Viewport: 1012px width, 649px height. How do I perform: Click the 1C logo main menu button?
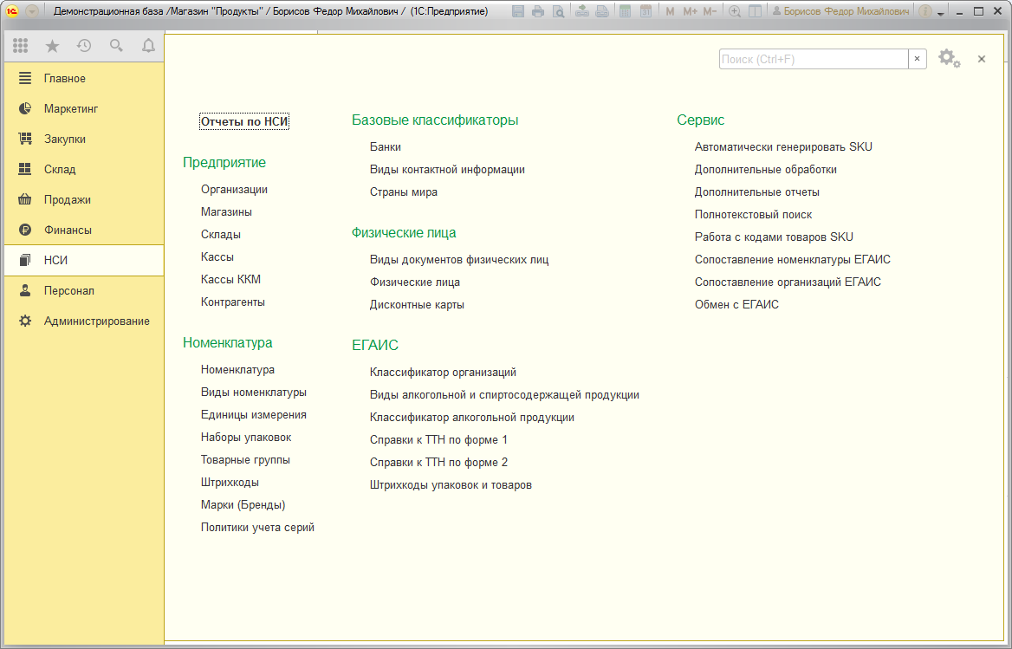pos(12,11)
